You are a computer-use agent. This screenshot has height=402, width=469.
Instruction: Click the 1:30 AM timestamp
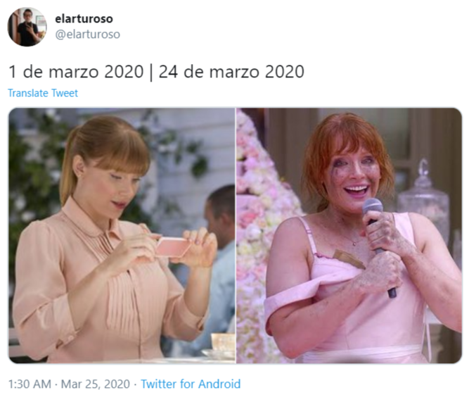tap(30, 384)
